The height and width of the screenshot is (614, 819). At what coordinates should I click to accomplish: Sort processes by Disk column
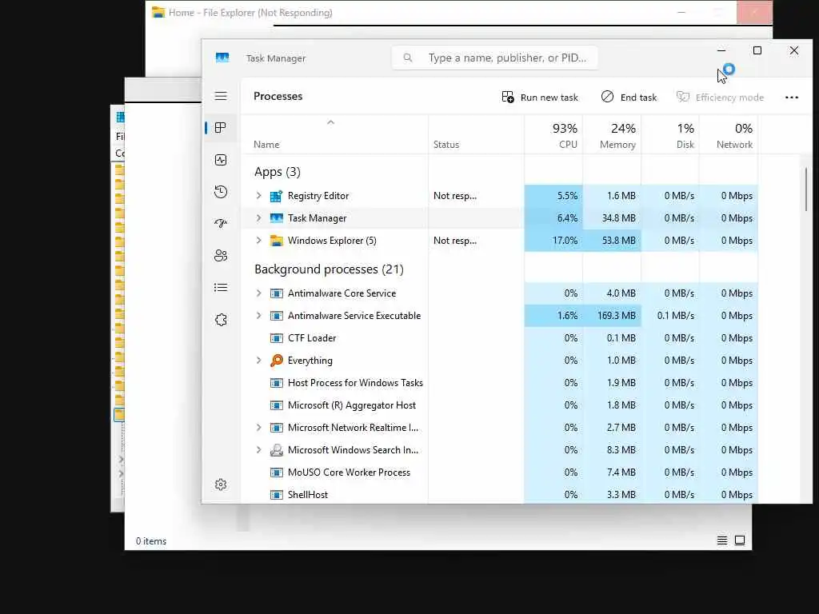tap(671, 135)
